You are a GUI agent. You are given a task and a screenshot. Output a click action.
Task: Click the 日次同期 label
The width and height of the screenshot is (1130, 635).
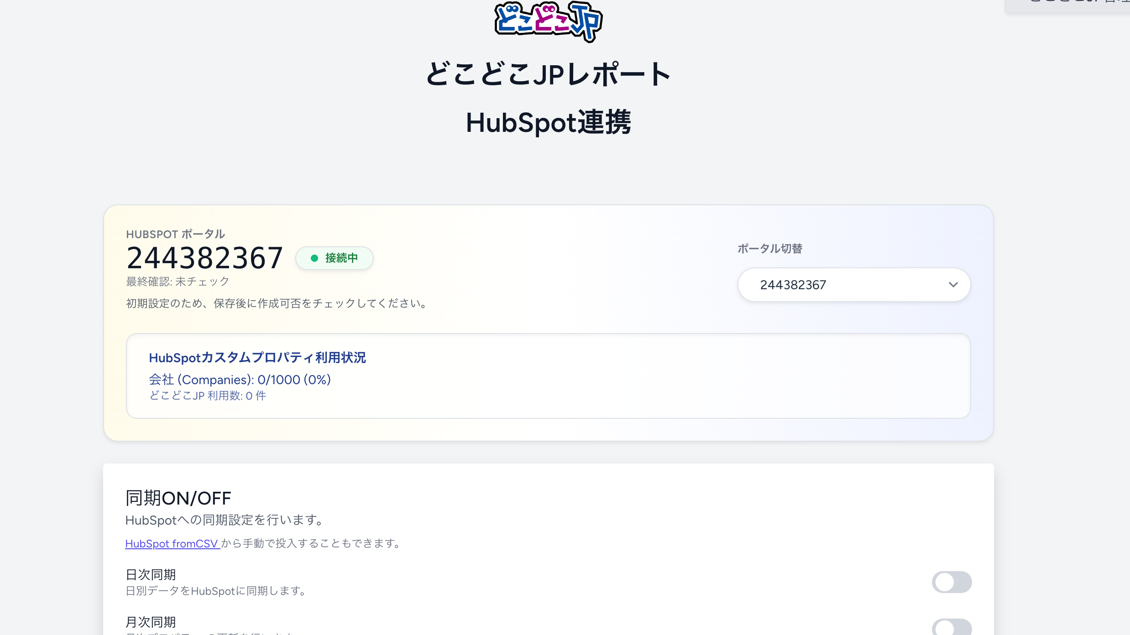pyautogui.click(x=151, y=575)
